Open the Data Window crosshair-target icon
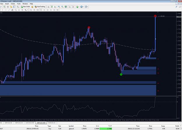The image size is (182, 130). coord(8,7)
